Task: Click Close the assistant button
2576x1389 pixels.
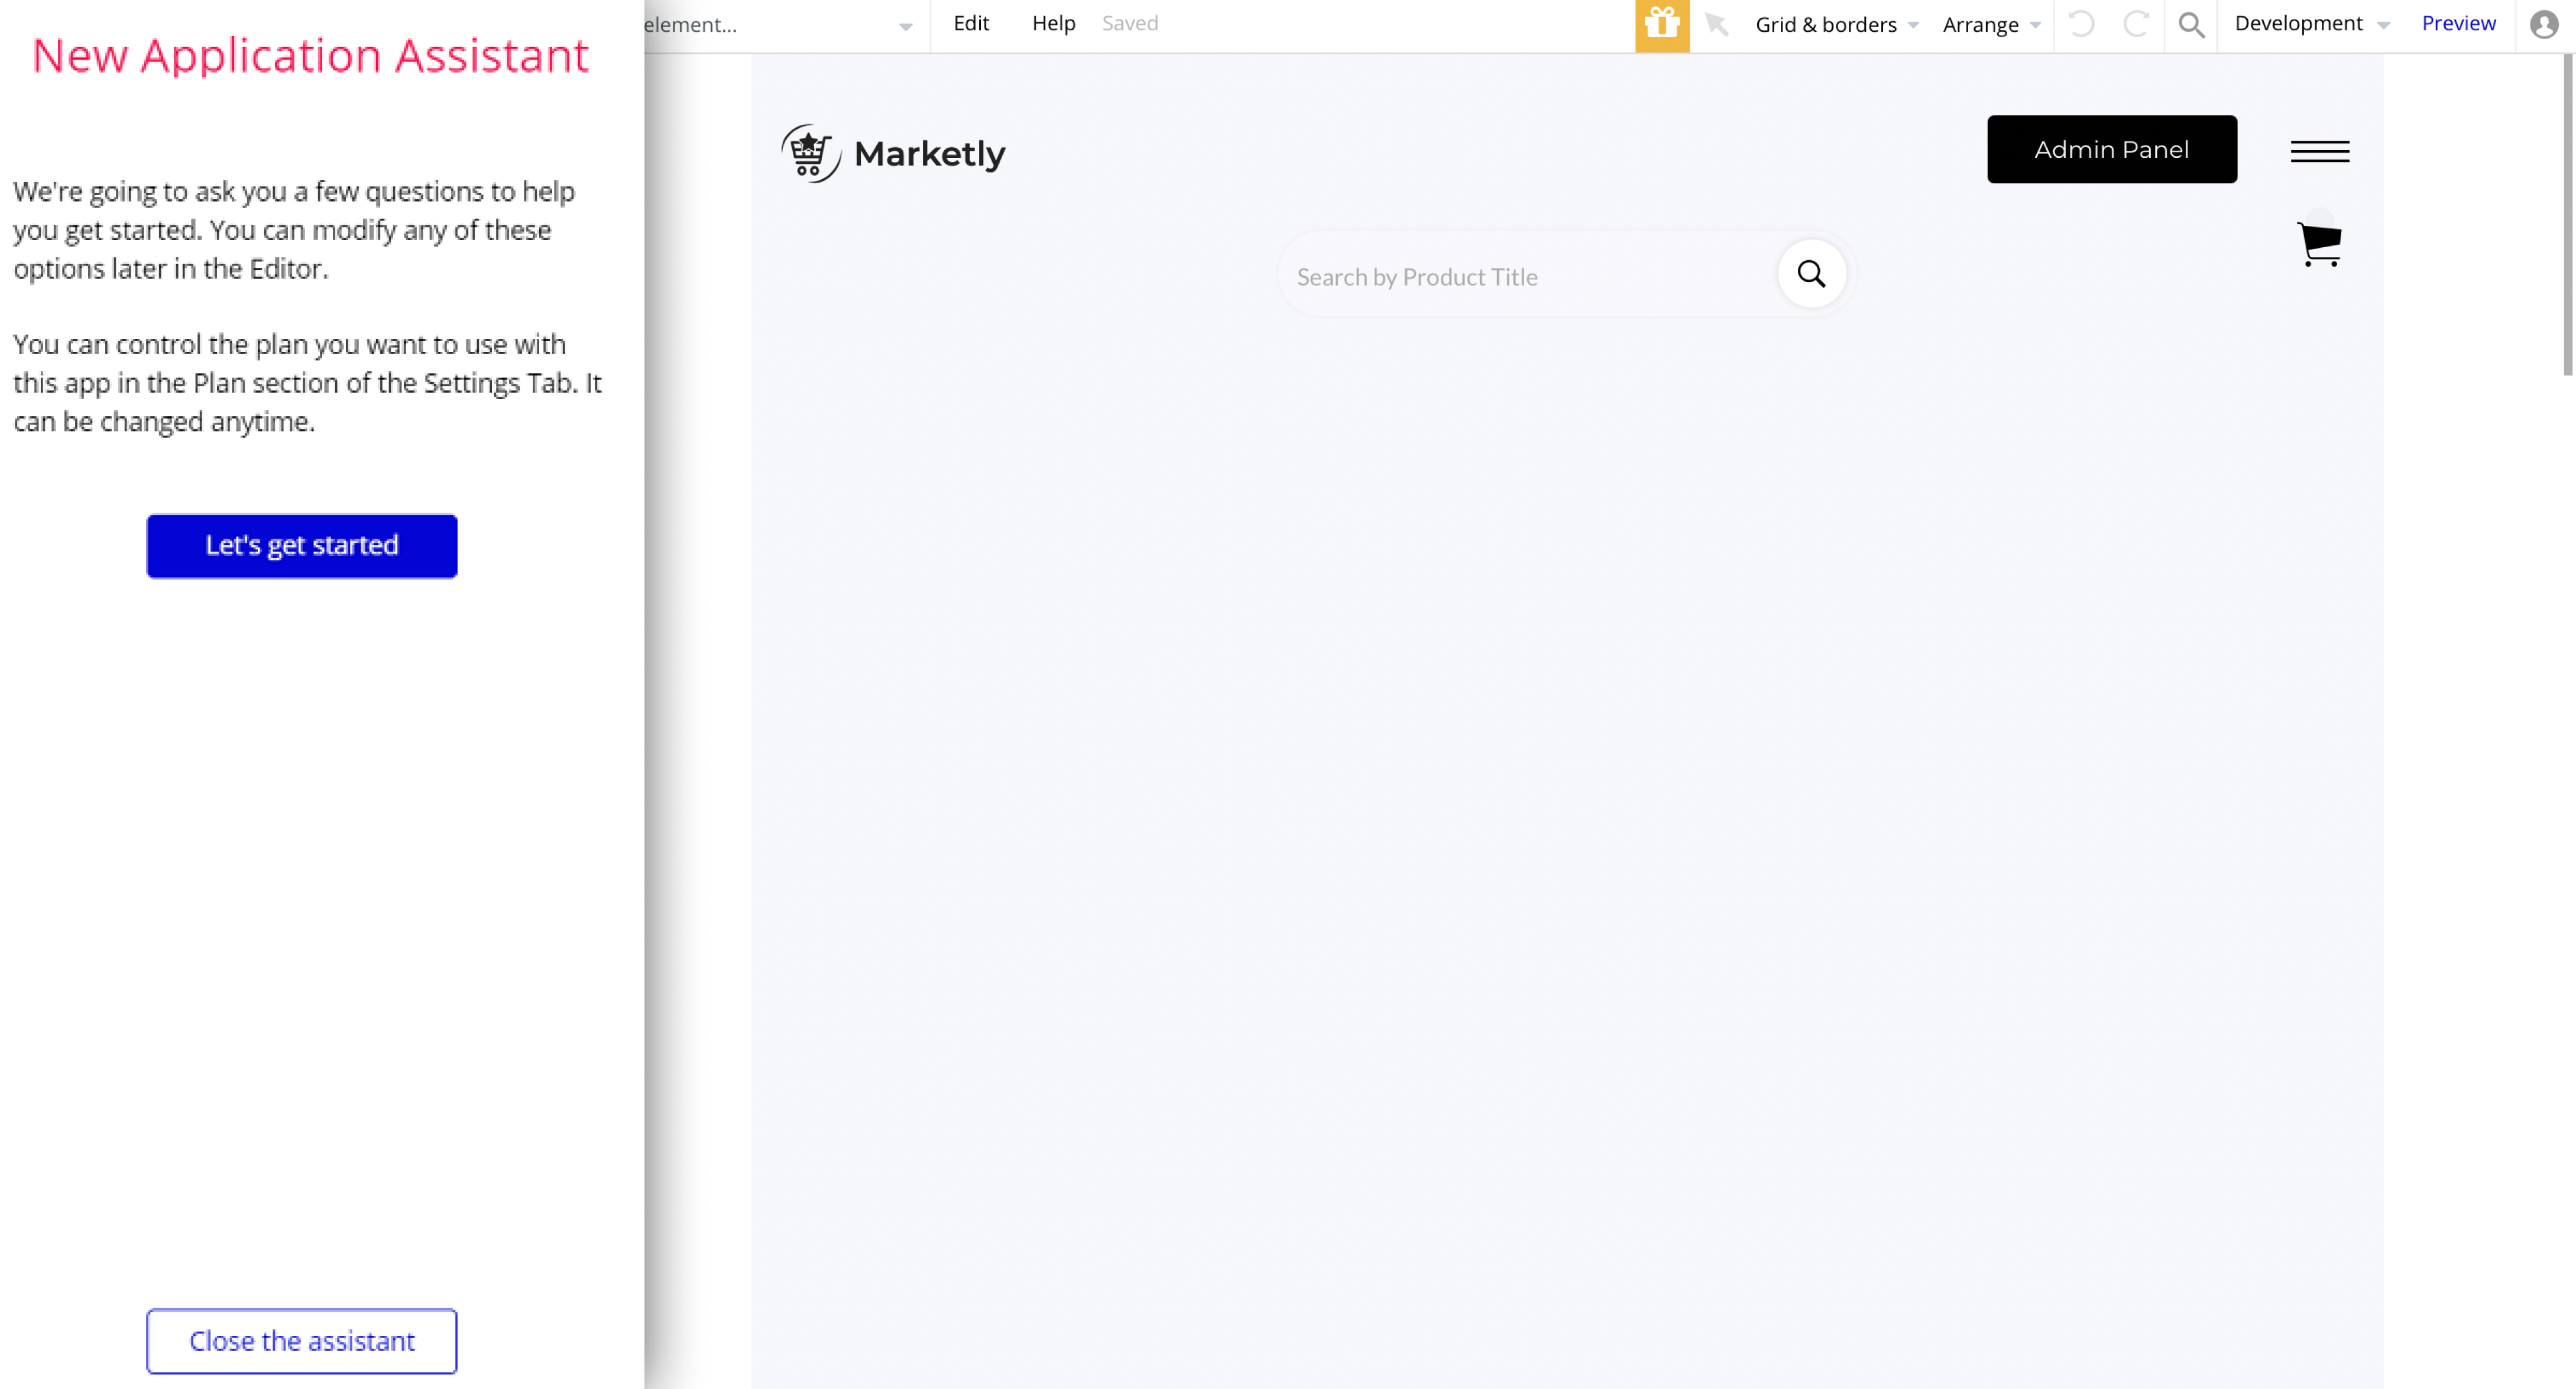Action: 301,1340
